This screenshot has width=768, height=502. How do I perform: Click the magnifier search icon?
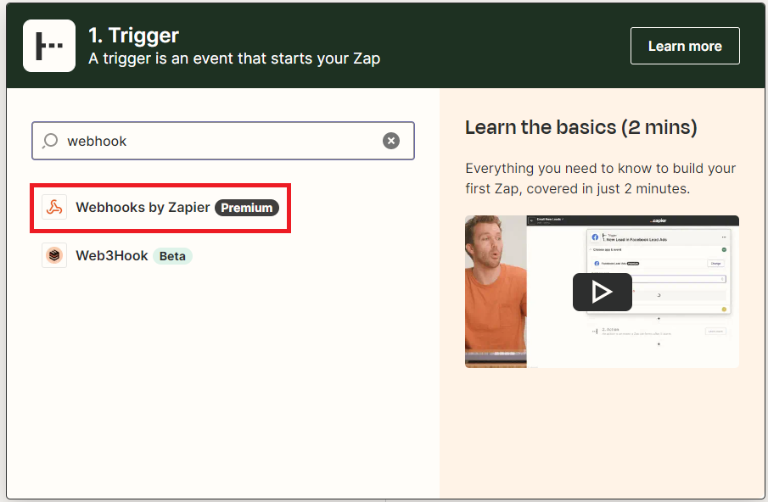(50, 141)
